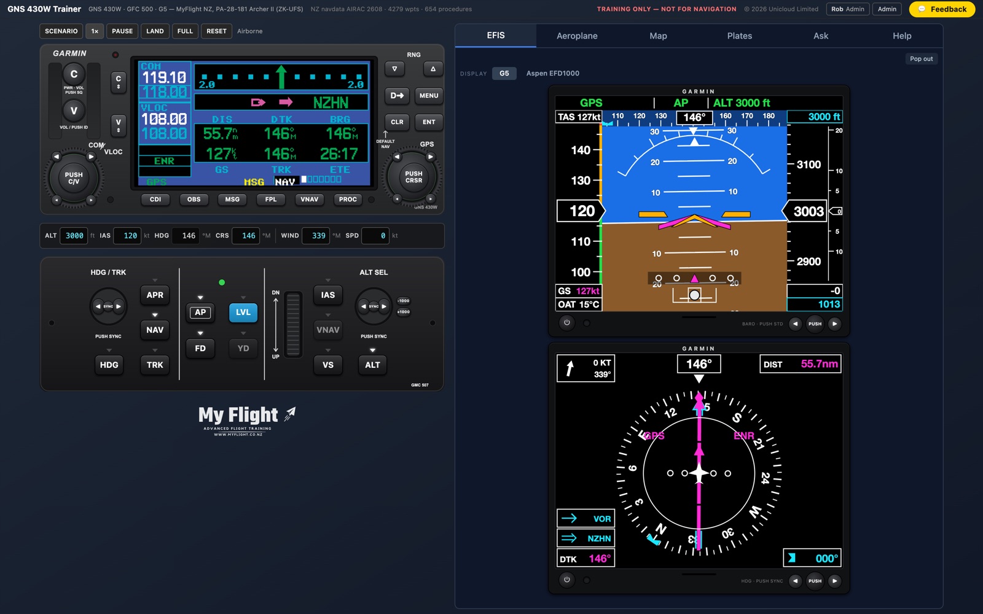The height and width of the screenshot is (614, 983).
Task: Click the HDG/TRK sync knob on the GMC 507
Action: pos(108,306)
